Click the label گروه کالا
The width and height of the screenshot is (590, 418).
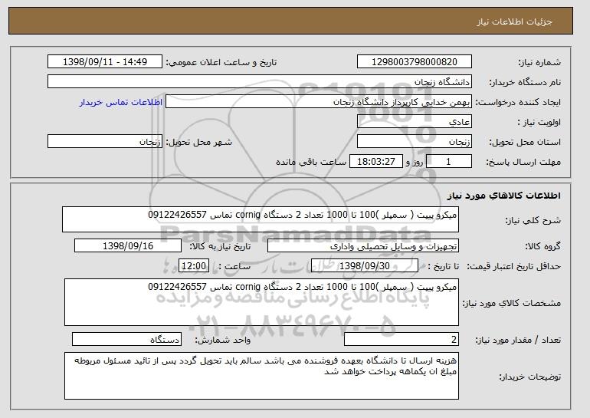[x=542, y=246]
